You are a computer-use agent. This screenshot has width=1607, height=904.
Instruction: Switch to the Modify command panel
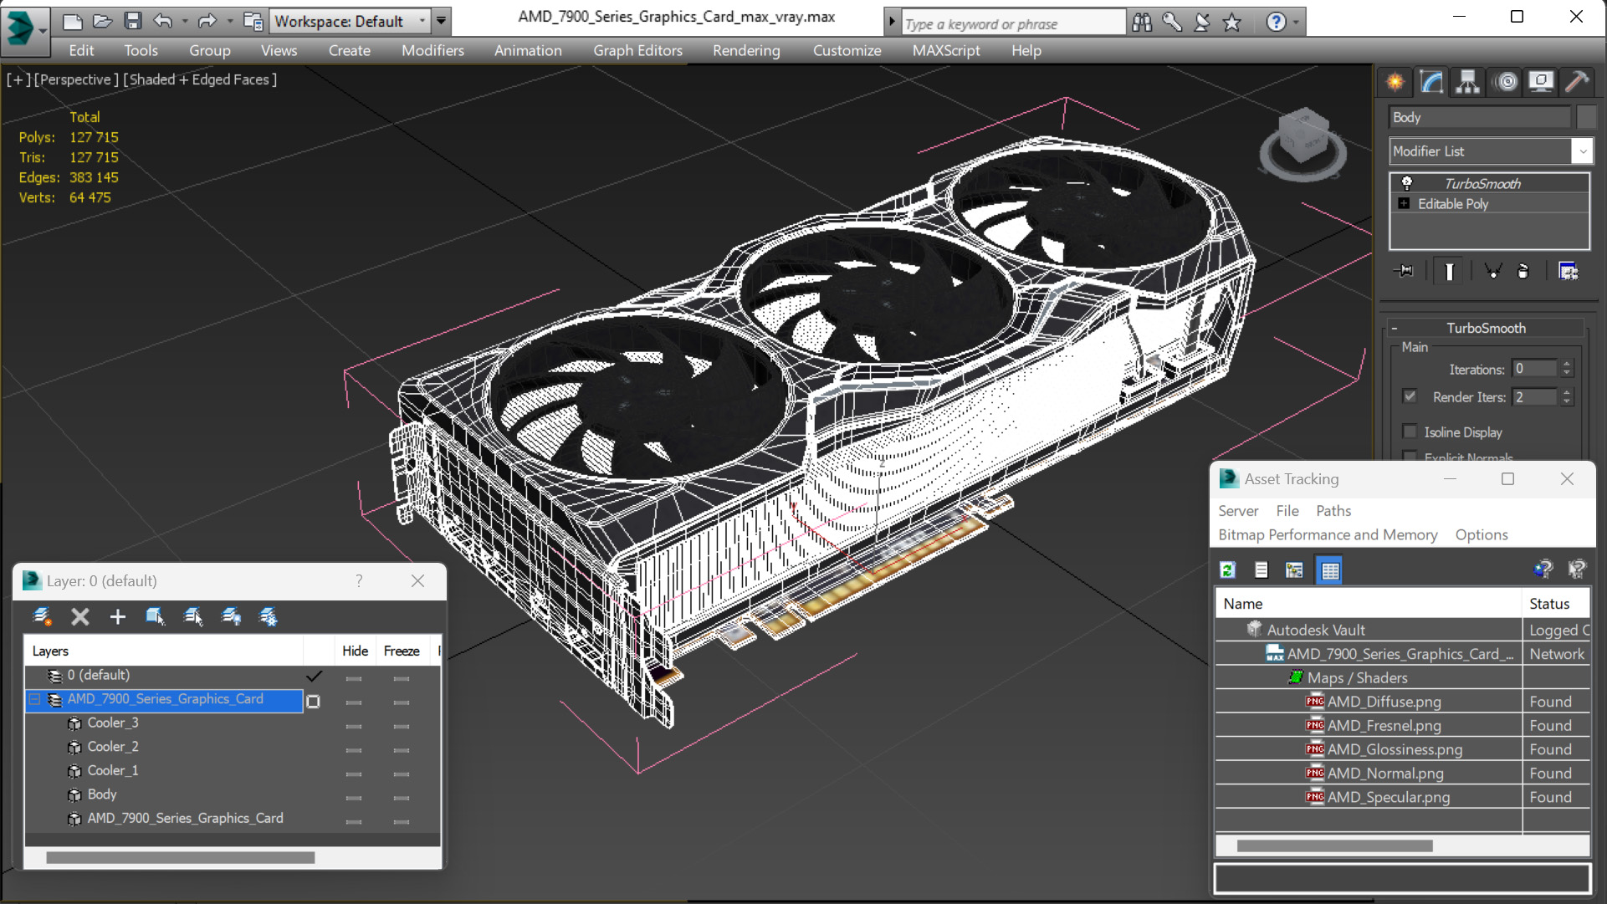[x=1431, y=82]
